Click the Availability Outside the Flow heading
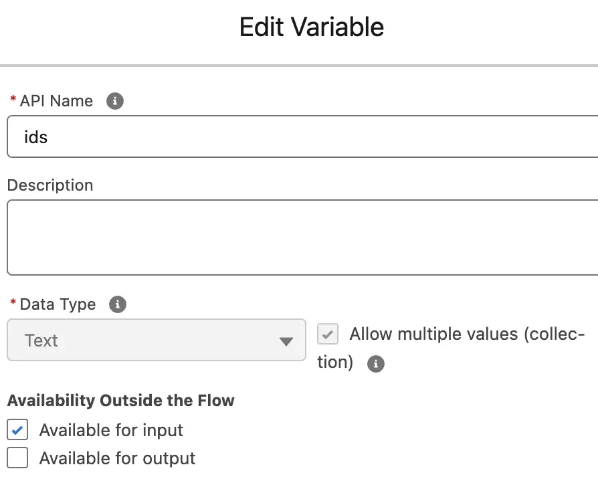 click(121, 401)
